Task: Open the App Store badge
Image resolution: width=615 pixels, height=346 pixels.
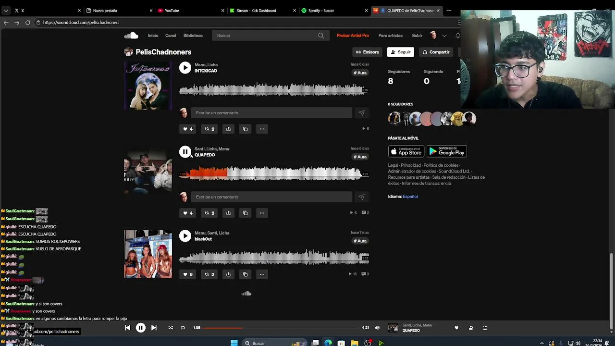Action: tap(406, 151)
